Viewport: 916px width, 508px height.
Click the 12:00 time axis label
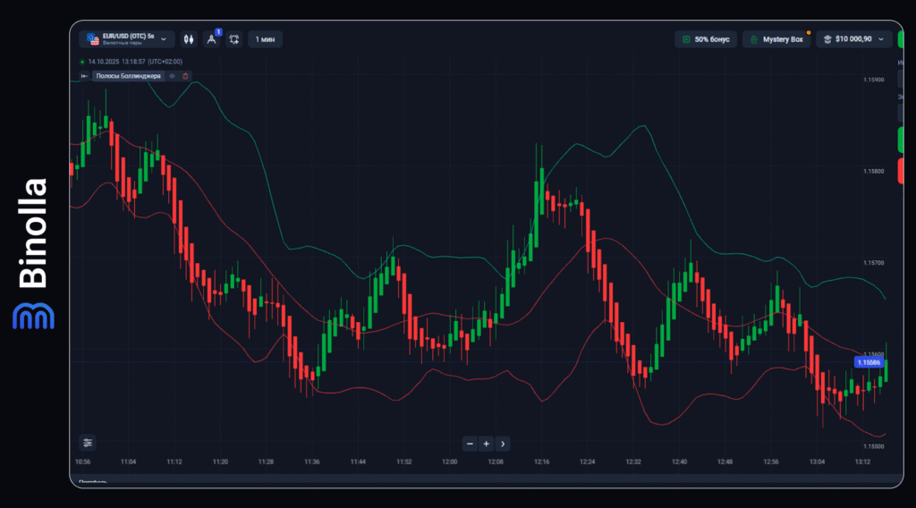450,462
